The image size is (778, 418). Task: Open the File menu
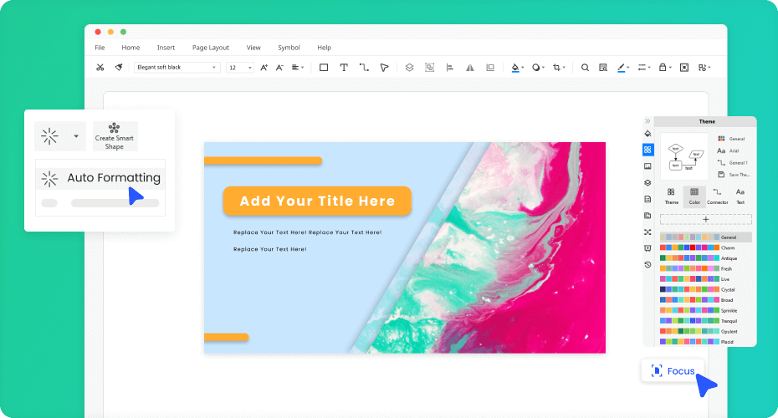pos(100,48)
